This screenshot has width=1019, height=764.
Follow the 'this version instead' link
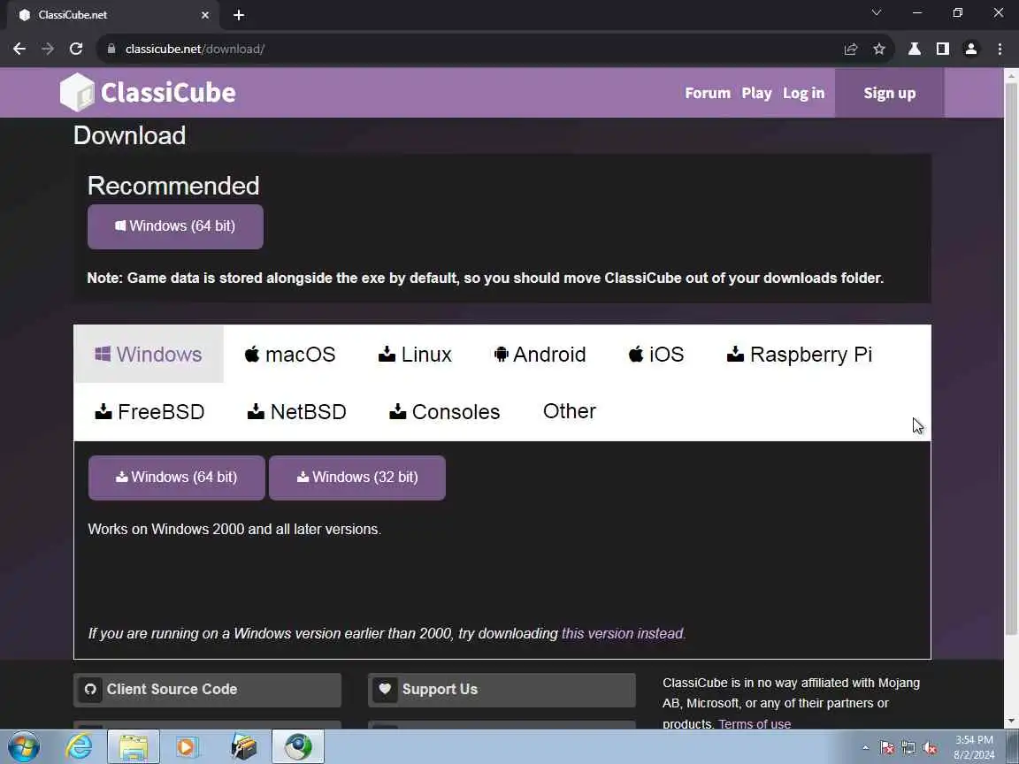[x=624, y=633]
